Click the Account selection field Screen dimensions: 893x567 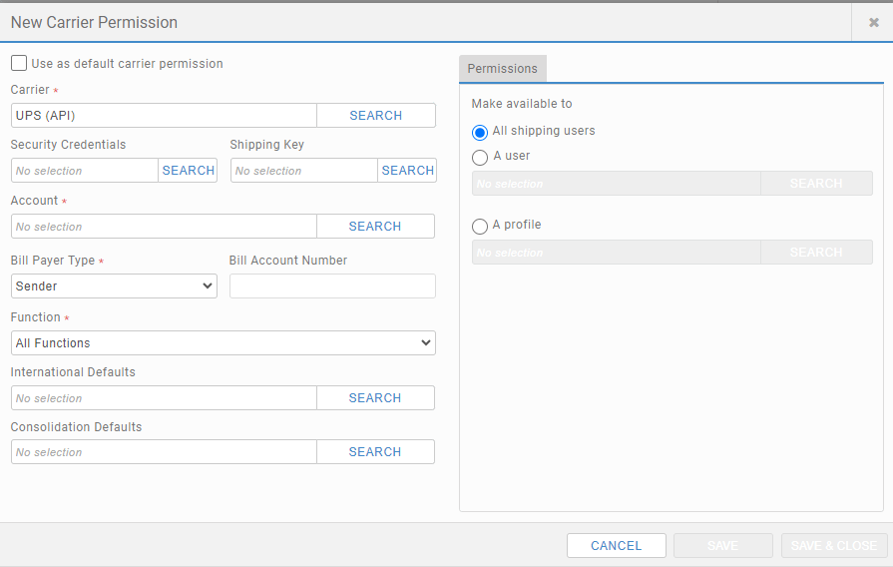tap(164, 227)
